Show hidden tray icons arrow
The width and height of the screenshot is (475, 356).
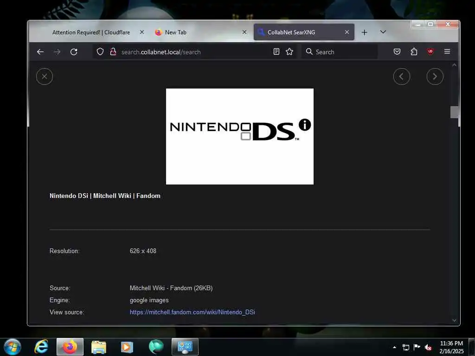click(394, 347)
